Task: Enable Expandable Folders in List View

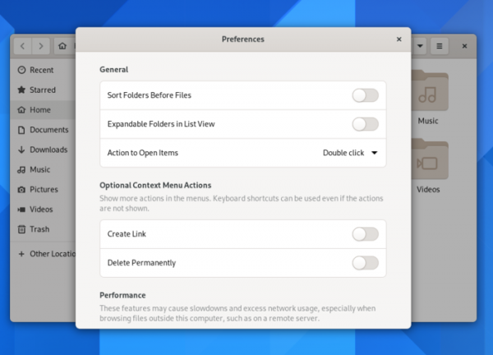Action: tap(365, 124)
